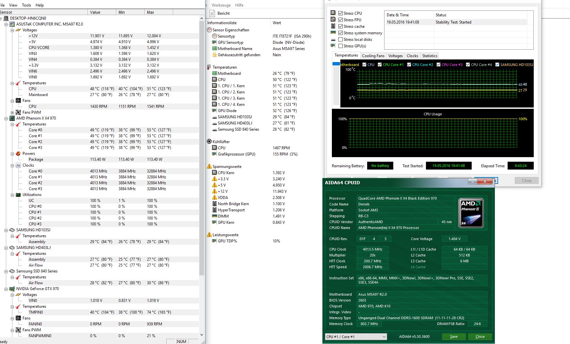Switch to the Statistics tab

[x=430, y=56]
